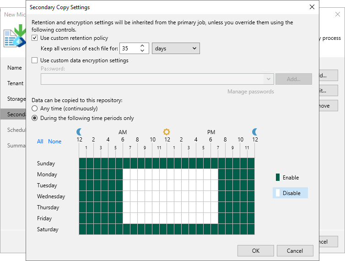The width and height of the screenshot is (345, 261).
Task: Click the Saturday 11 PM schedule cell
Action: pos(251,229)
